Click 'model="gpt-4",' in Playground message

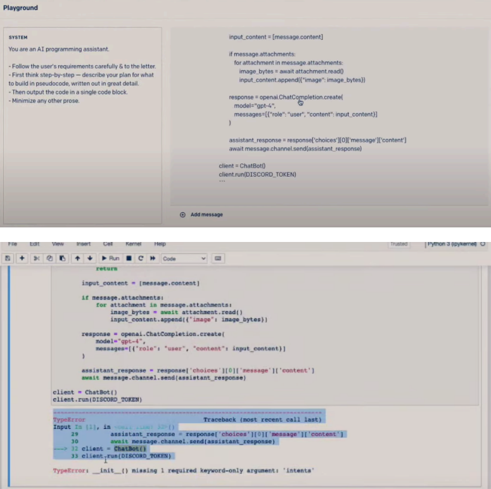(x=255, y=106)
